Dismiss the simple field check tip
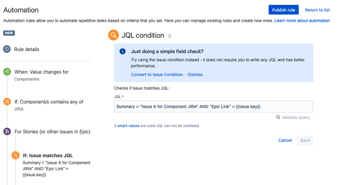Viewport: 338px width, 185px height. (x=195, y=74)
